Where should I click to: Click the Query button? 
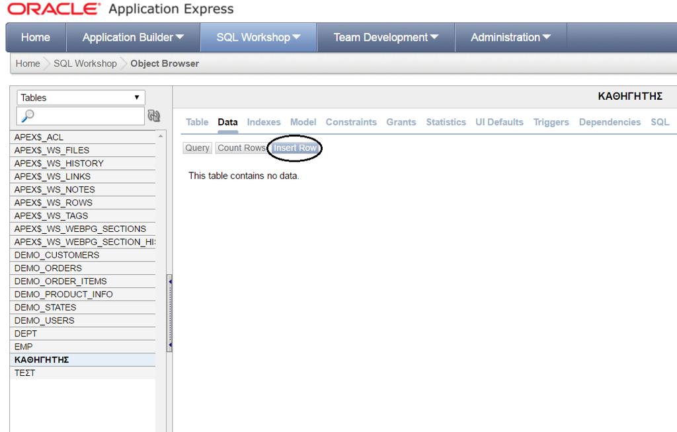tap(197, 148)
